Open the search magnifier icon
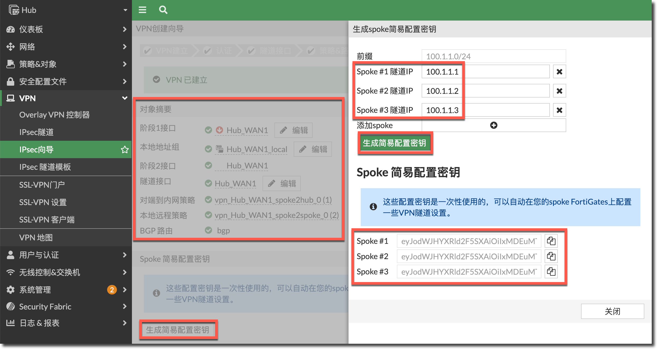 (163, 10)
